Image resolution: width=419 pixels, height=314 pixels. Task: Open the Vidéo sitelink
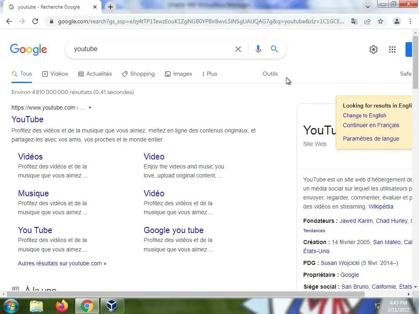click(x=154, y=193)
